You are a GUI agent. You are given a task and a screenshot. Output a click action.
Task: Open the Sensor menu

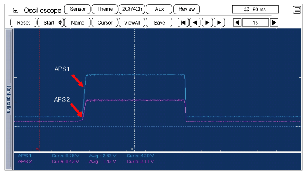pos(78,9)
